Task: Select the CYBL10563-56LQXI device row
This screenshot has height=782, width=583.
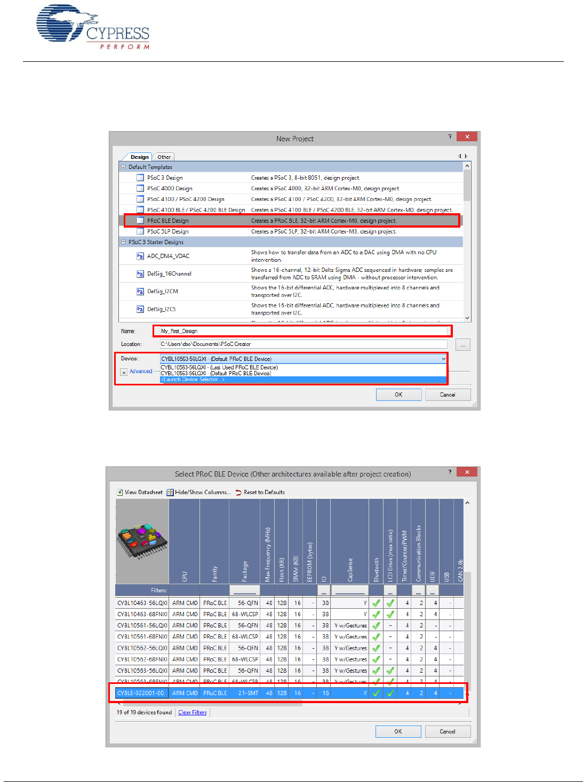Action: coord(290,671)
